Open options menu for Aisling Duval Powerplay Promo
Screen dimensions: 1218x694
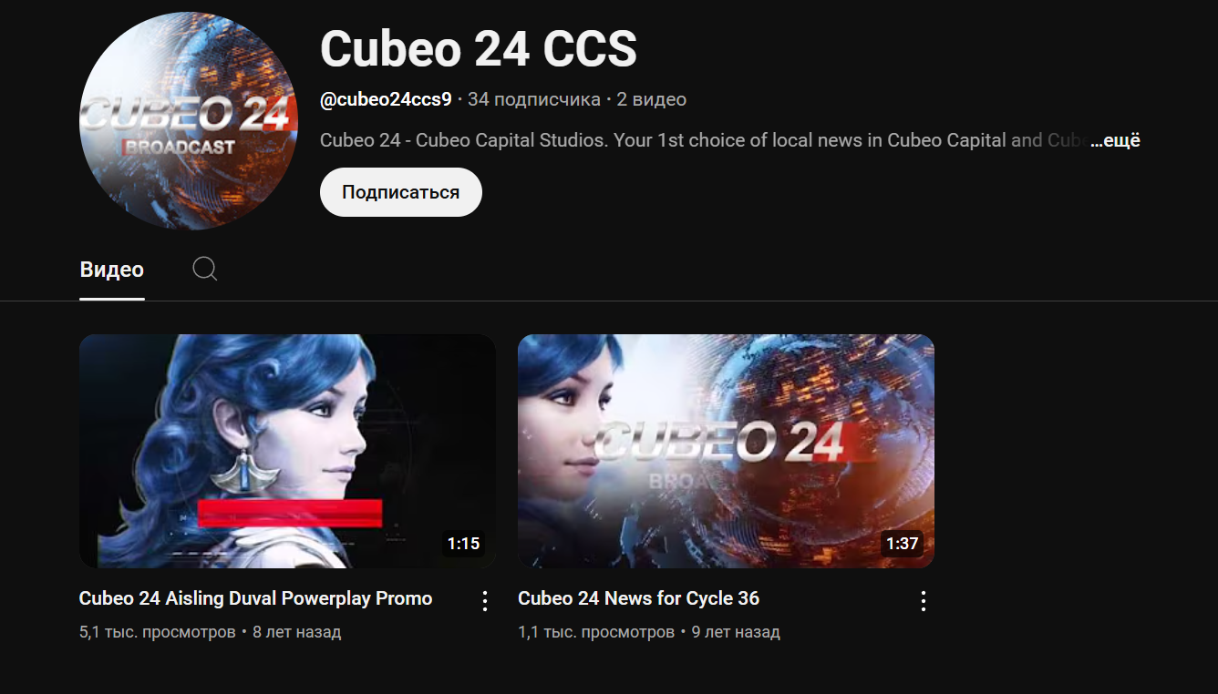click(x=485, y=600)
